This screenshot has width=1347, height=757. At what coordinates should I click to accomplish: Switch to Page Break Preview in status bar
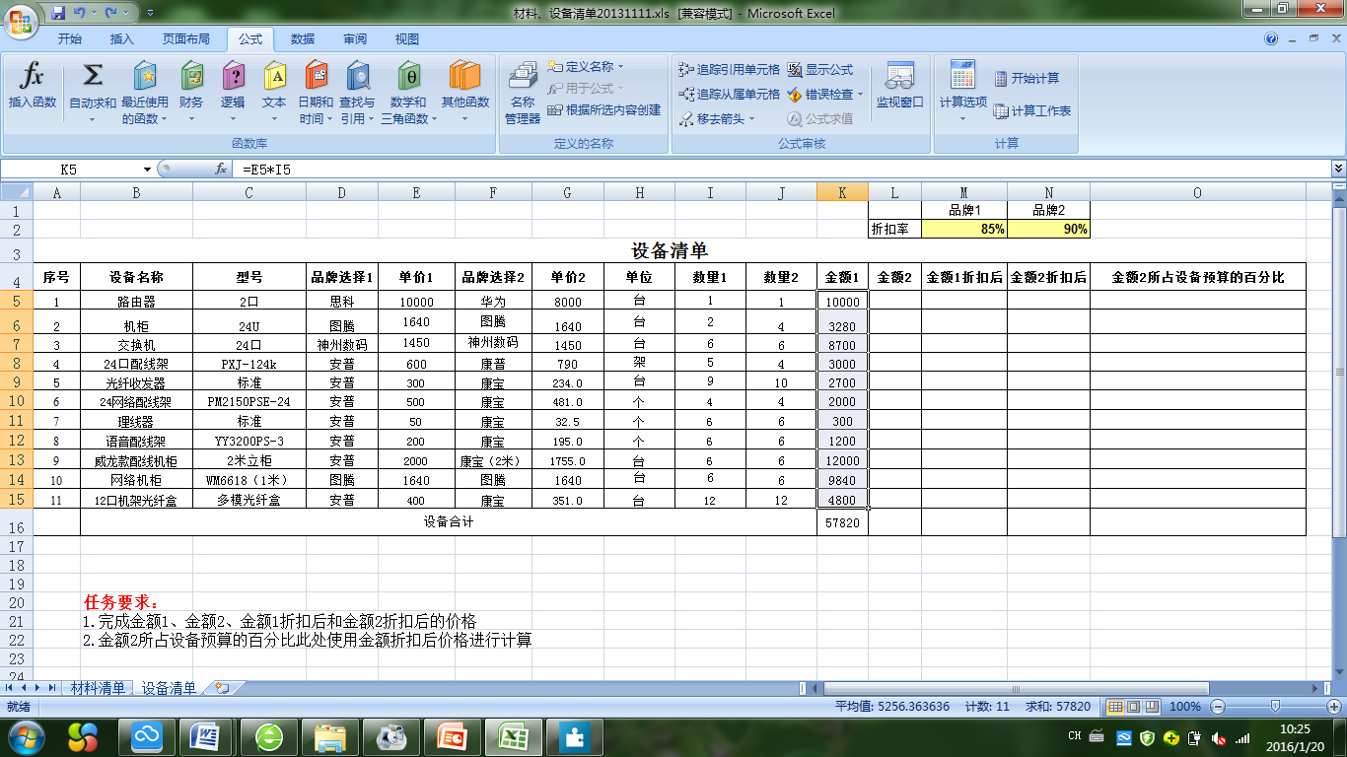point(1152,707)
